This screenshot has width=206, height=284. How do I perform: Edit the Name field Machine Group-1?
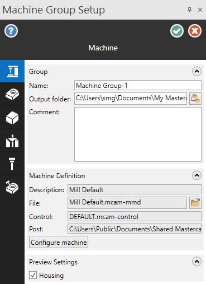pyautogui.click(x=138, y=85)
